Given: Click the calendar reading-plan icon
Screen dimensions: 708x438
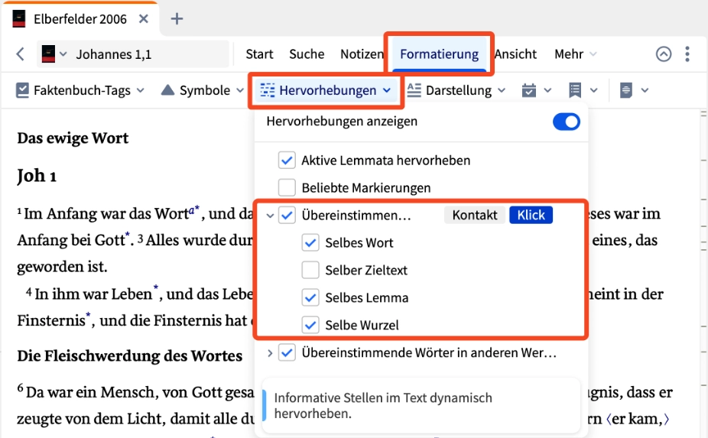Looking at the screenshot, I should click(x=529, y=90).
